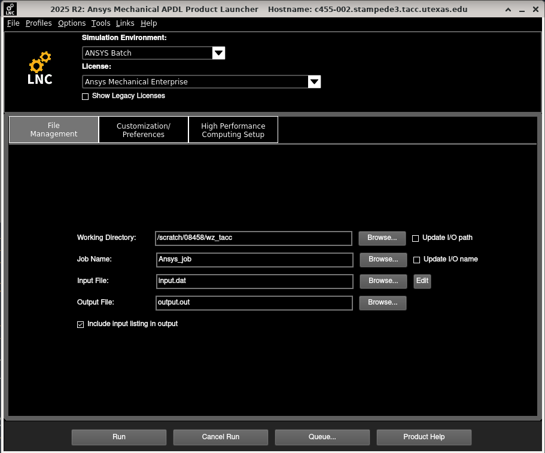The width and height of the screenshot is (545, 453).
Task: Expand the License dropdown arrow
Action: tap(314, 82)
